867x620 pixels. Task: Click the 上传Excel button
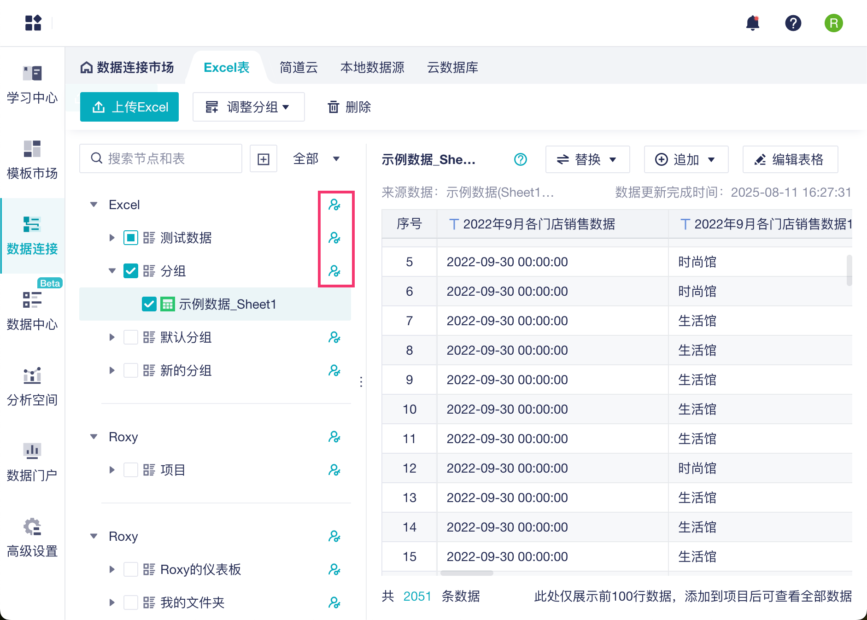pos(129,107)
